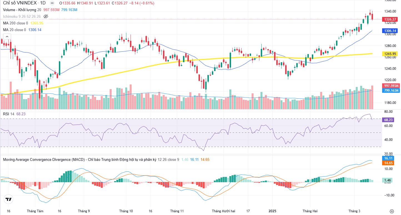Image resolution: width=401 pixels, height=215 pixels.
Task: Select the MA 20 close 0 legend
Action: [x=14, y=30]
